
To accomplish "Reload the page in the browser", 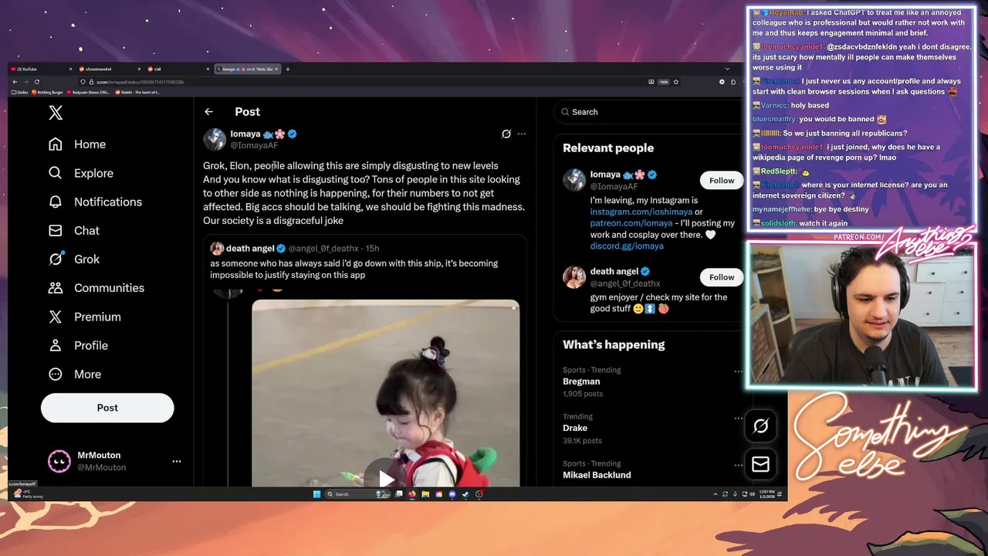I will [x=37, y=82].
